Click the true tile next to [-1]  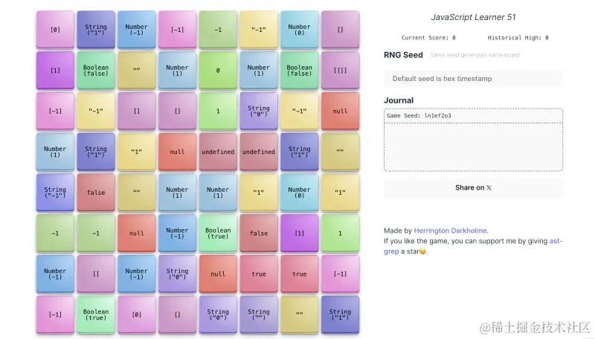pyautogui.click(x=299, y=274)
